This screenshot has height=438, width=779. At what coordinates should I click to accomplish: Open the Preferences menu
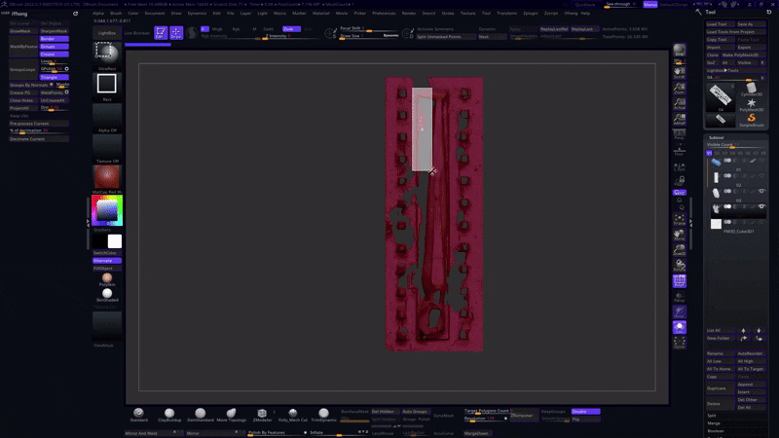point(384,14)
